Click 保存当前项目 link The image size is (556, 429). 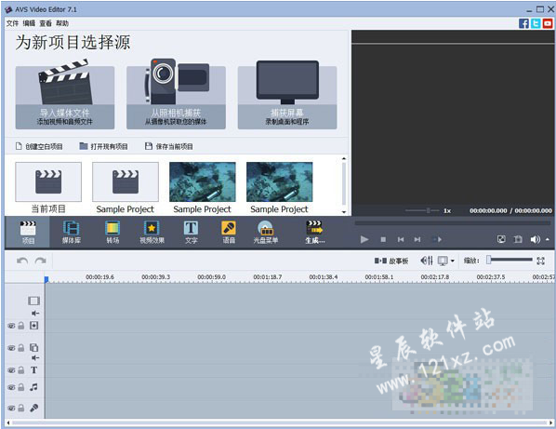coord(169,146)
